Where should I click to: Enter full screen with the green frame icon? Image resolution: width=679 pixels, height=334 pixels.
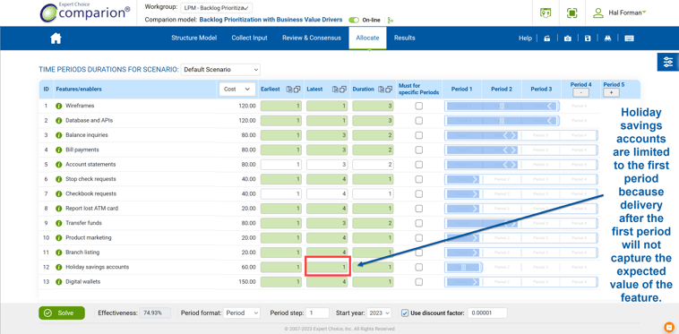tap(572, 13)
